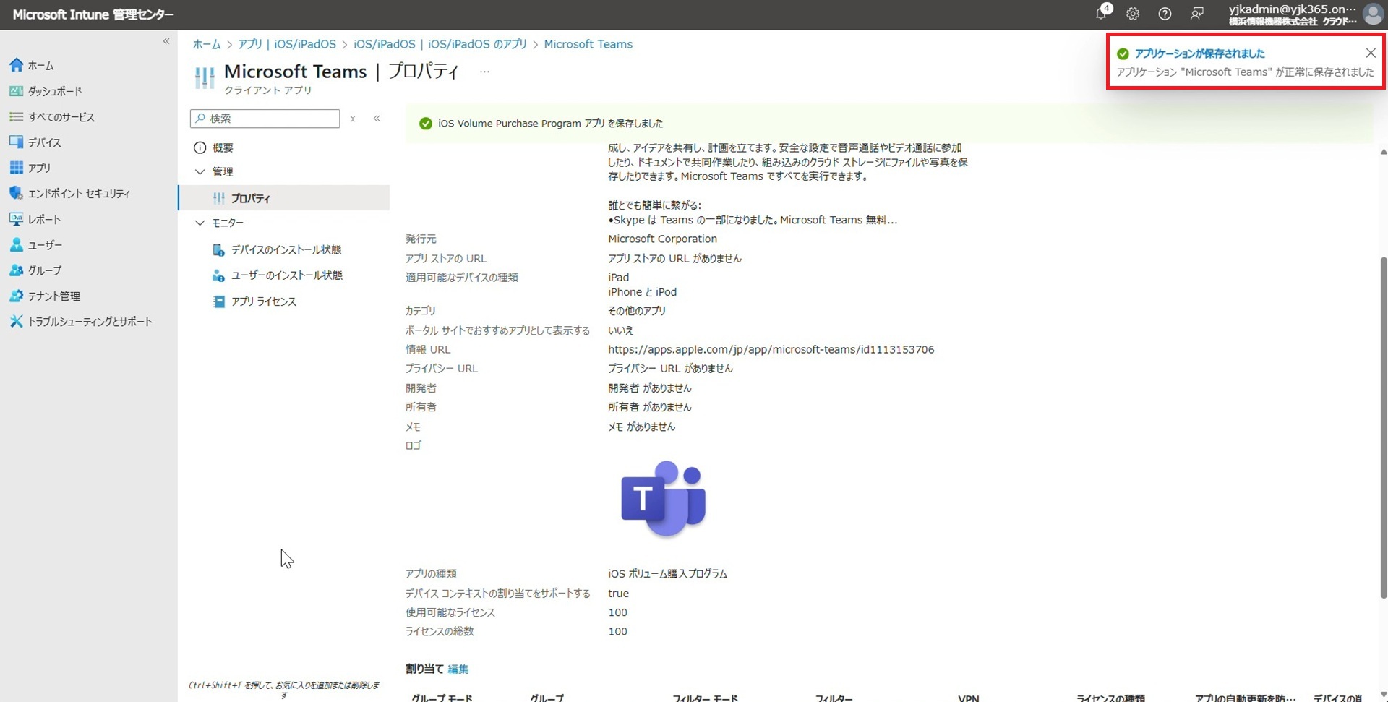Select 概要 in the resource menu
The image size is (1388, 702).
coord(222,148)
